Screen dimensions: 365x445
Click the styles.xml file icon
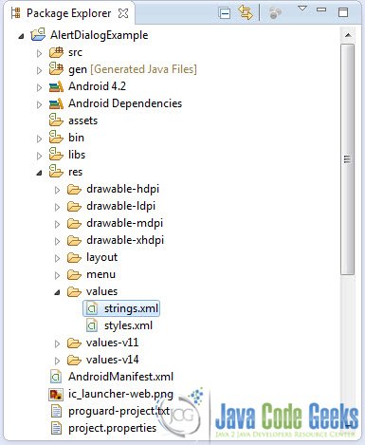click(92, 325)
